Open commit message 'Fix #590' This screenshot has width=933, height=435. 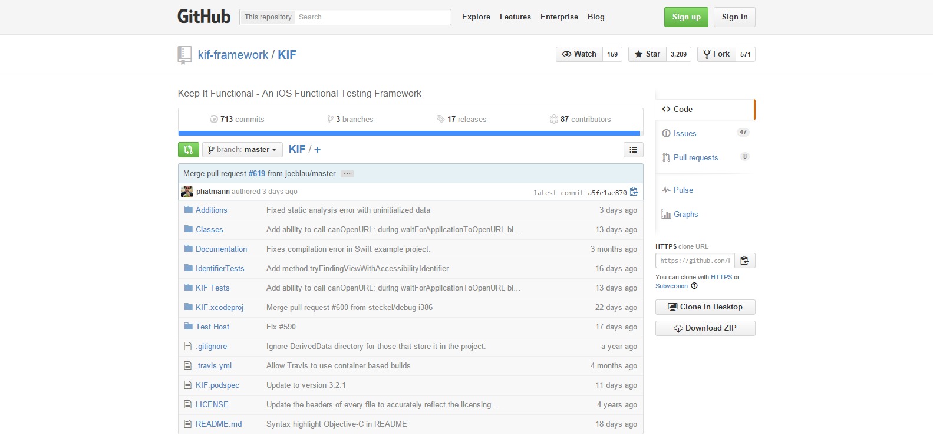click(x=281, y=327)
